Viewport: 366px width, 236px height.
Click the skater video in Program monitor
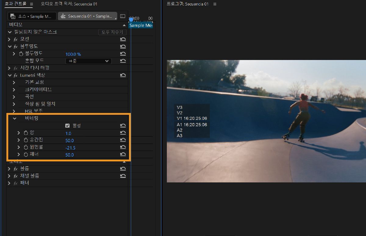[x=266, y=121]
